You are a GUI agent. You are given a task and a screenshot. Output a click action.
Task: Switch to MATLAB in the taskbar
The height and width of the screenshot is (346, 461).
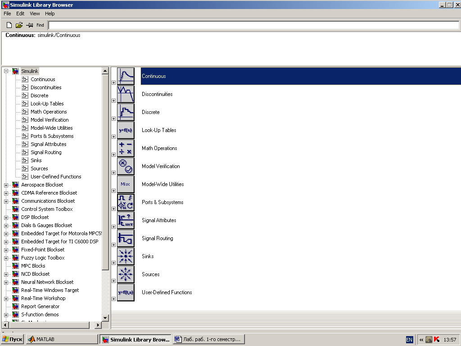click(62, 339)
